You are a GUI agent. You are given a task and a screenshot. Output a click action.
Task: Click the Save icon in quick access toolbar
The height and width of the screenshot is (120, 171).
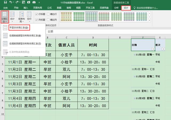(5, 2)
